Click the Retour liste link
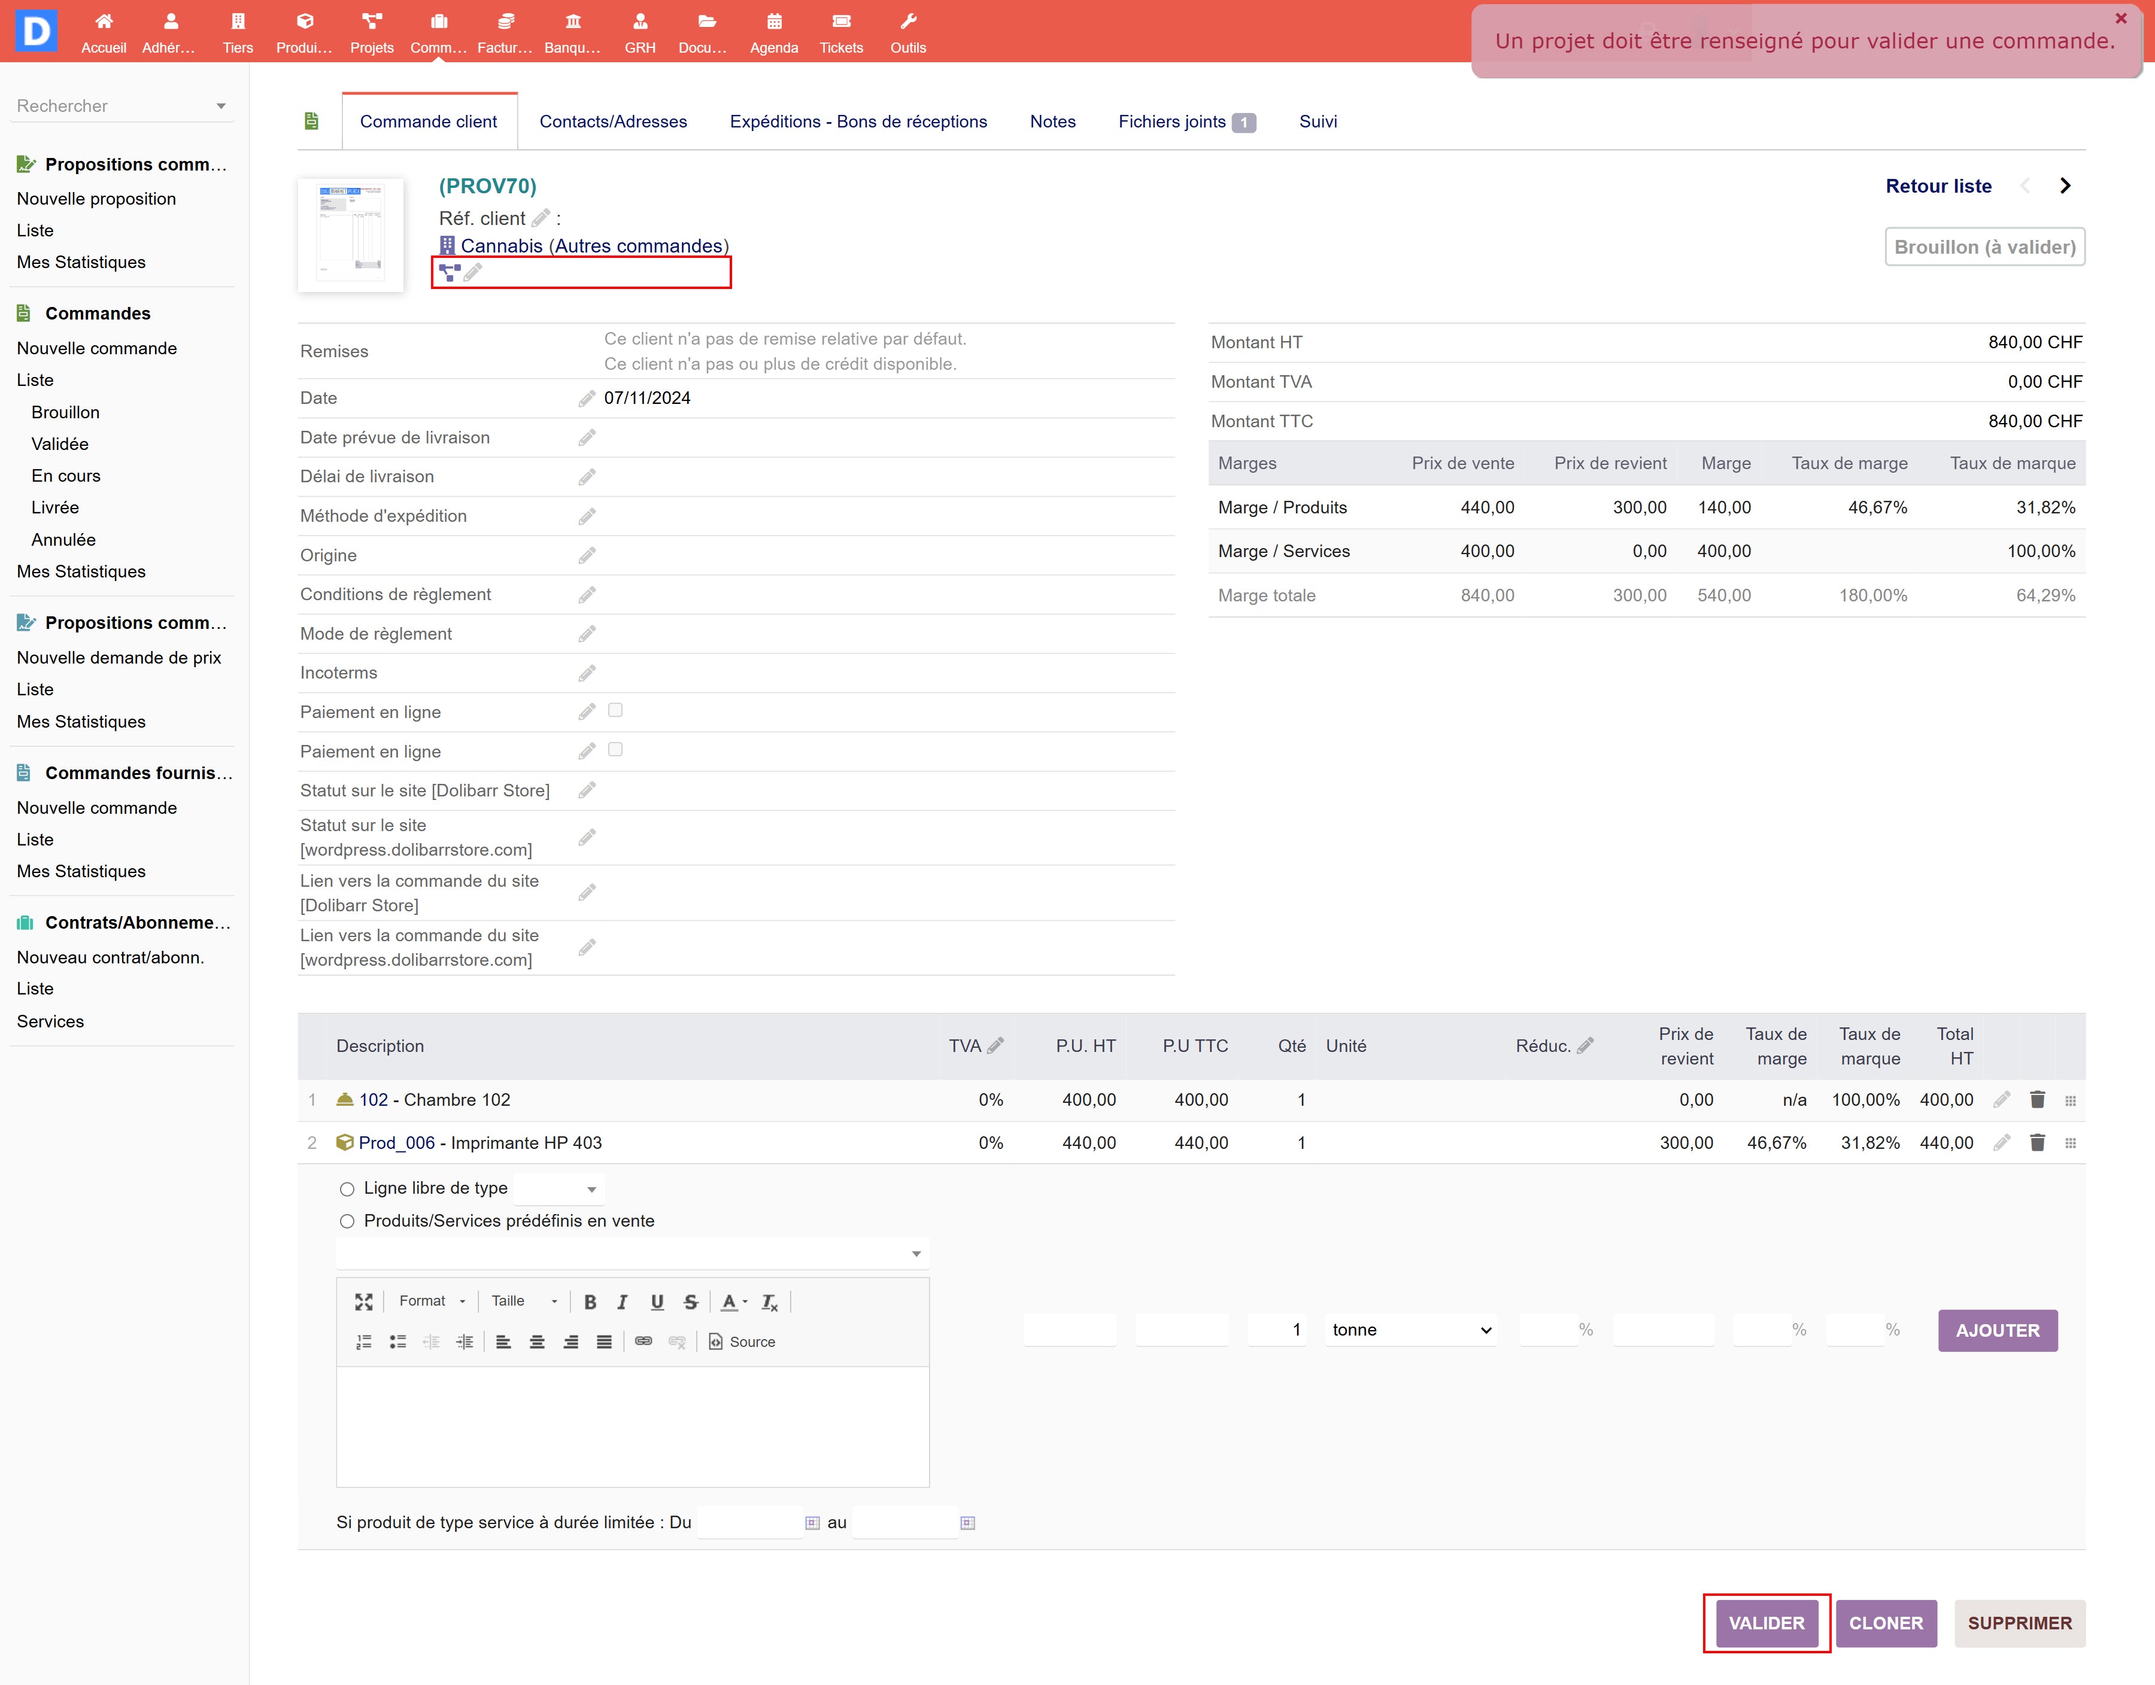Screen dimensions: 2155x1685 click(x=1937, y=187)
